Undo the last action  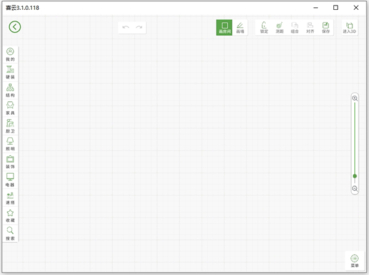(125, 28)
